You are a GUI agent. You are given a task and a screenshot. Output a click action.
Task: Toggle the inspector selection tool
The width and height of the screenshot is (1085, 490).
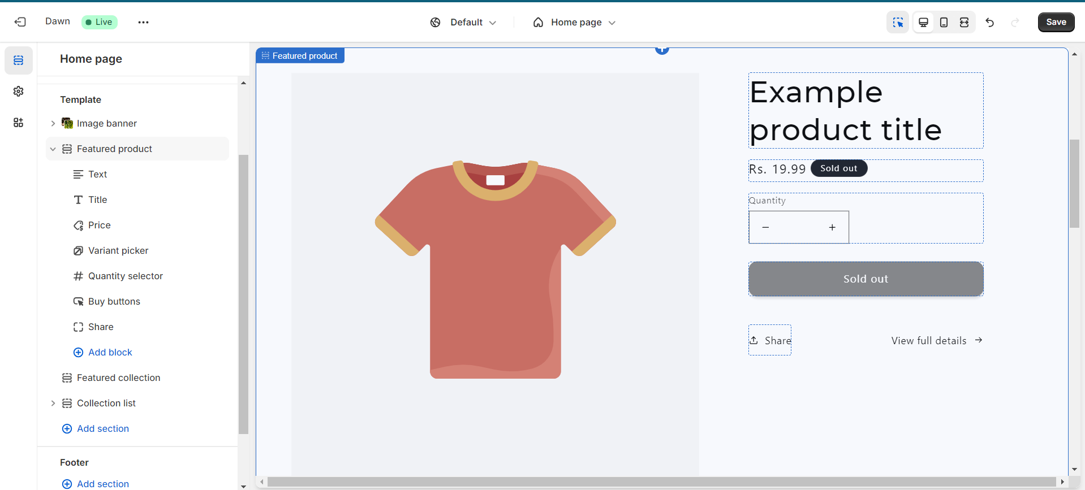point(898,23)
